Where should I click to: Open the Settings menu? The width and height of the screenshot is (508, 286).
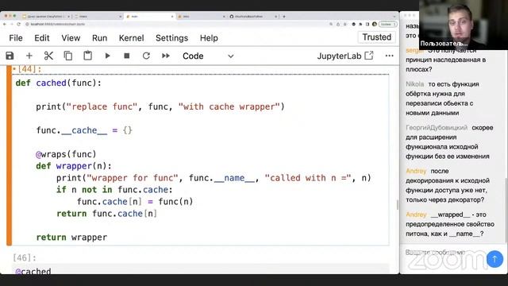[x=171, y=38]
